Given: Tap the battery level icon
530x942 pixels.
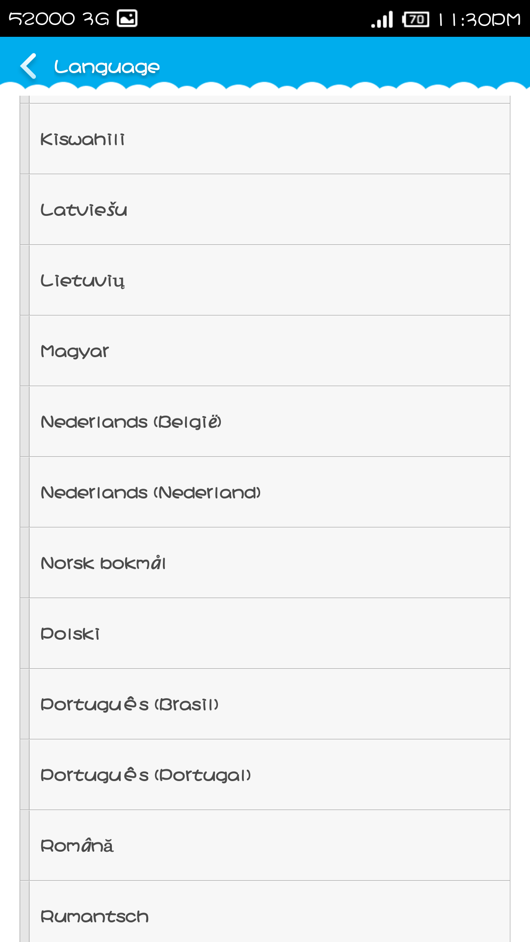Looking at the screenshot, I should pos(416,19).
